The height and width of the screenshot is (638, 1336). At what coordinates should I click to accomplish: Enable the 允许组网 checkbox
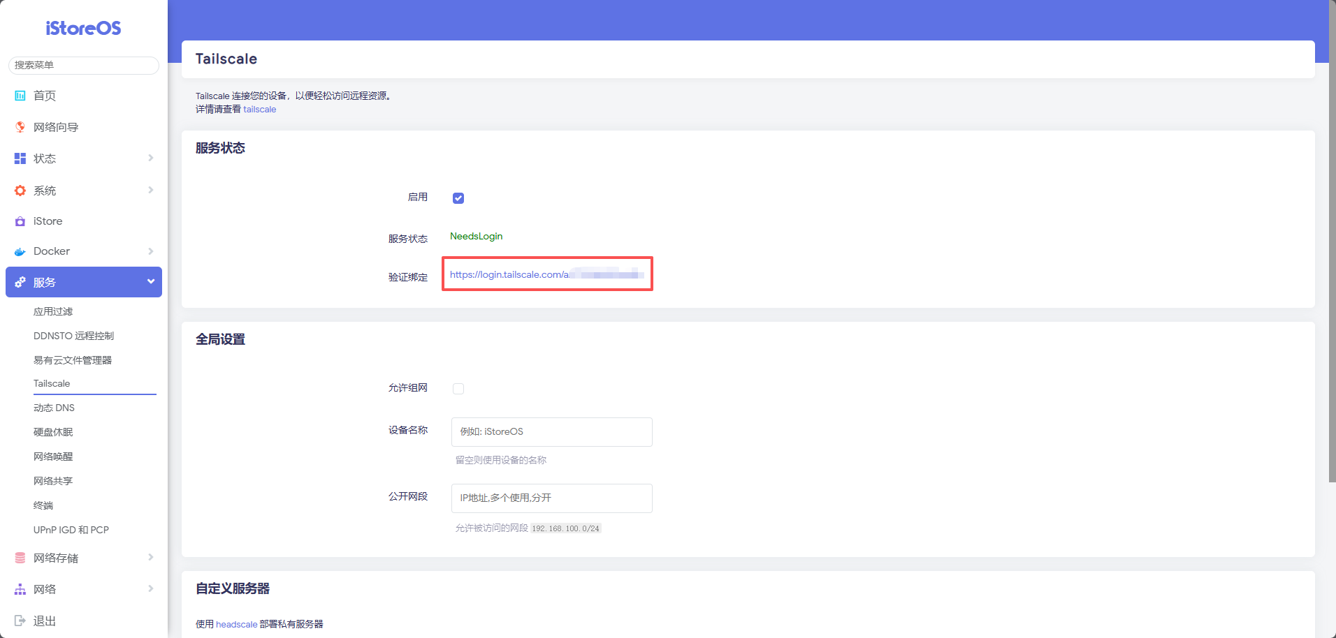coord(458,389)
